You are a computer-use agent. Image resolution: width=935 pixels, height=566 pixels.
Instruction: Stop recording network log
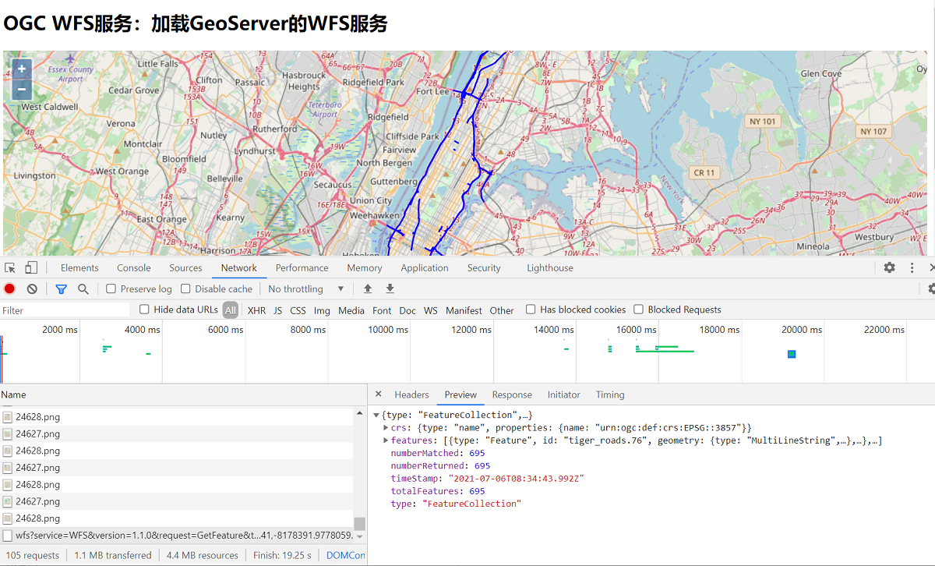click(x=9, y=288)
